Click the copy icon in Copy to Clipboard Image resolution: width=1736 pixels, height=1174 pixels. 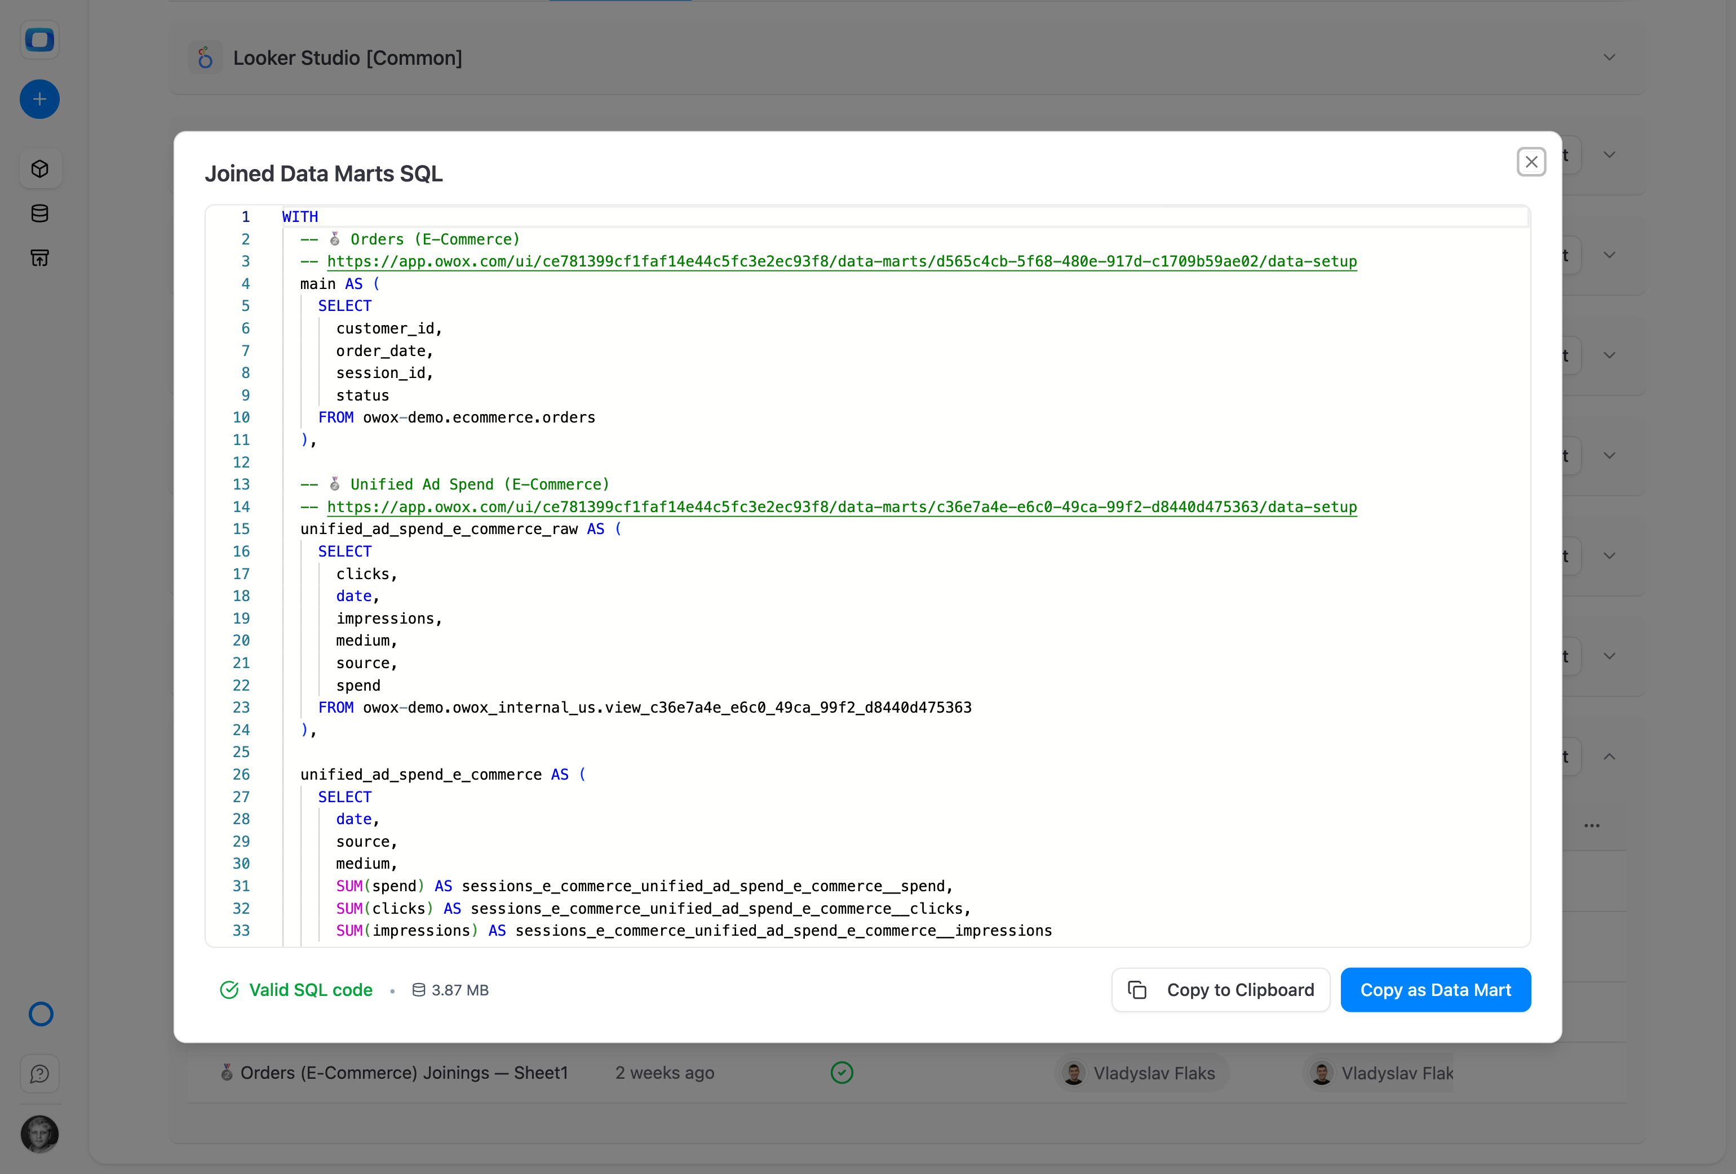point(1137,990)
